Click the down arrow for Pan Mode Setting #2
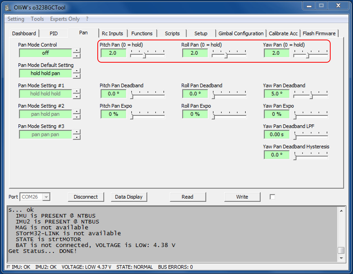Image resolution: width=353 pixels, height=274 pixels. click(x=76, y=117)
